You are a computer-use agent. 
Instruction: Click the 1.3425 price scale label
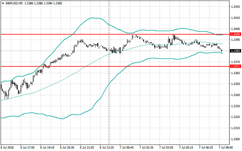pyautogui.click(x=235, y=7)
